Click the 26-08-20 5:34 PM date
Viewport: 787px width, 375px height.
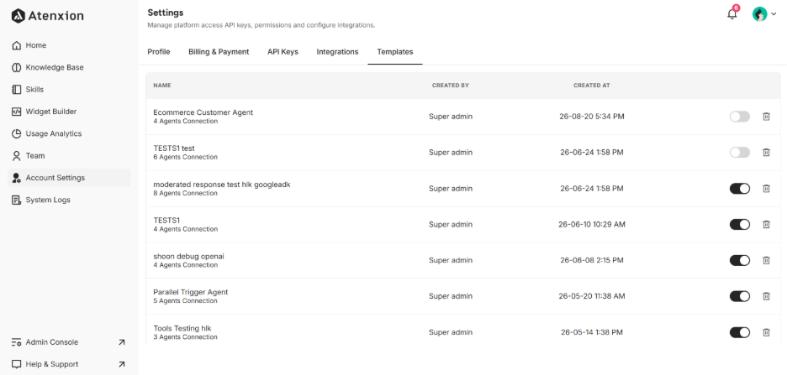point(592,116)
